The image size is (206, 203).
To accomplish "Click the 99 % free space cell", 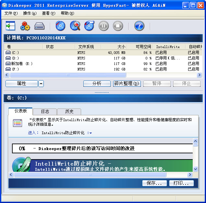I will 148,64.
